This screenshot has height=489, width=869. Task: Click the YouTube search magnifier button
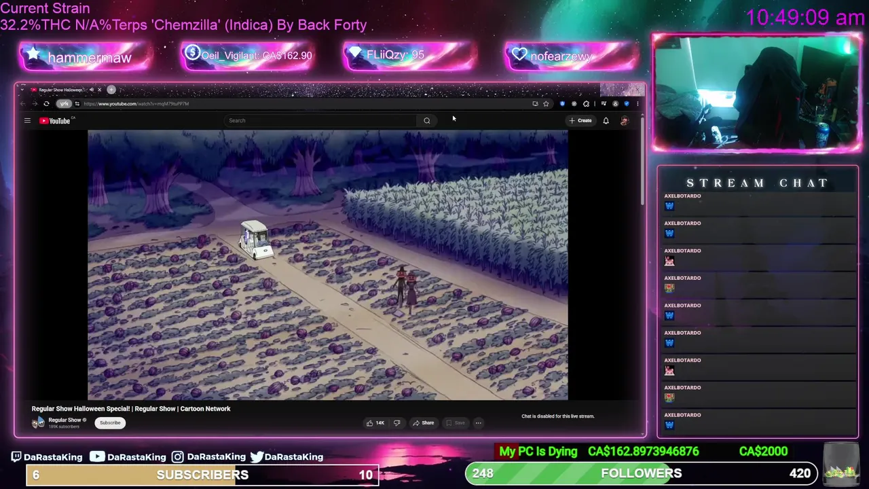(x=426, y=121)
